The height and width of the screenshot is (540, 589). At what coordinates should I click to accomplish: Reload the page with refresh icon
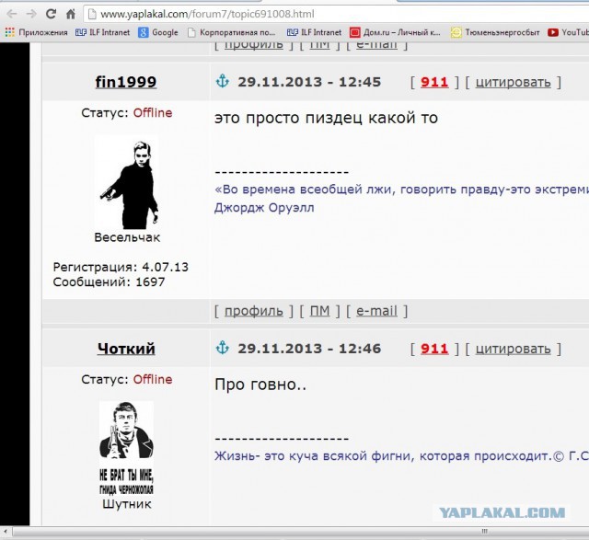tap(52, 14)
